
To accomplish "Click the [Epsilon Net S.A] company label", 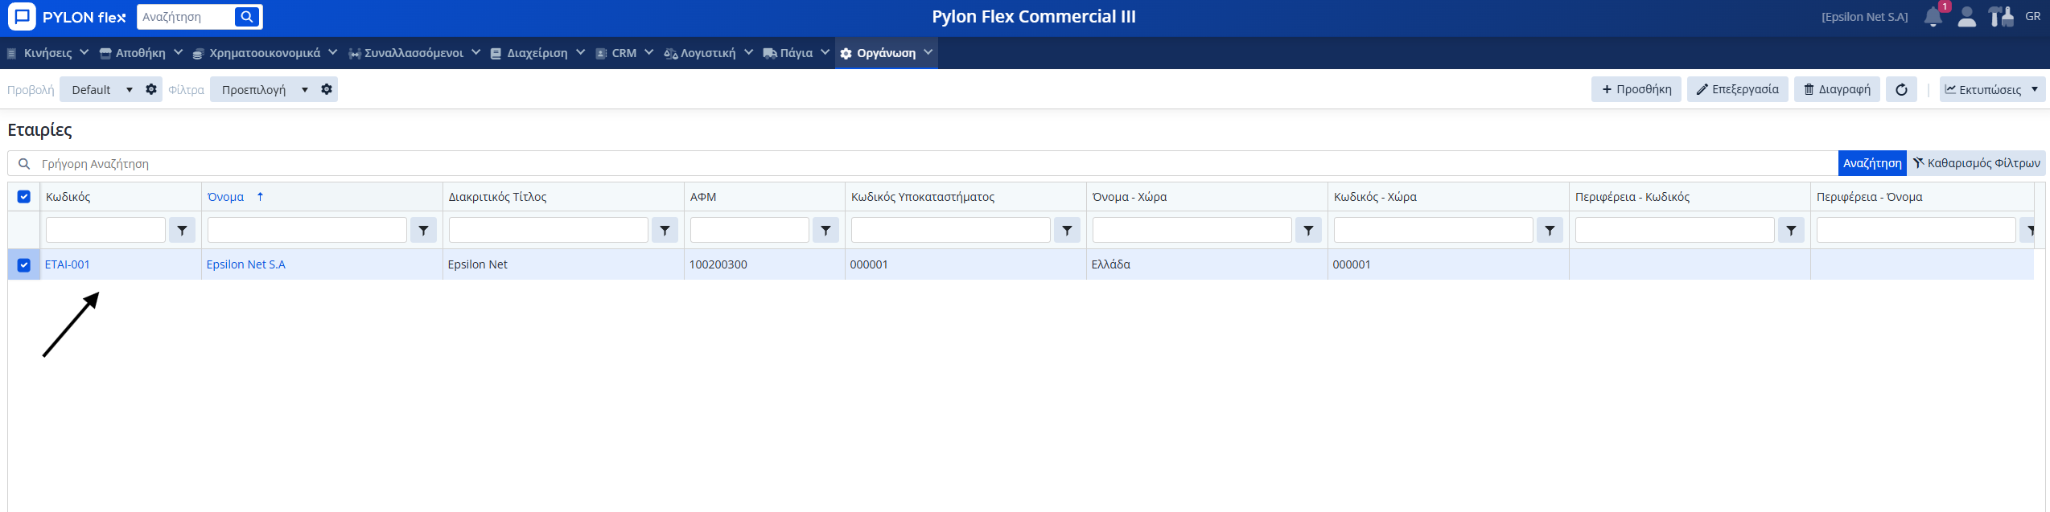I will coord(1864,17).
